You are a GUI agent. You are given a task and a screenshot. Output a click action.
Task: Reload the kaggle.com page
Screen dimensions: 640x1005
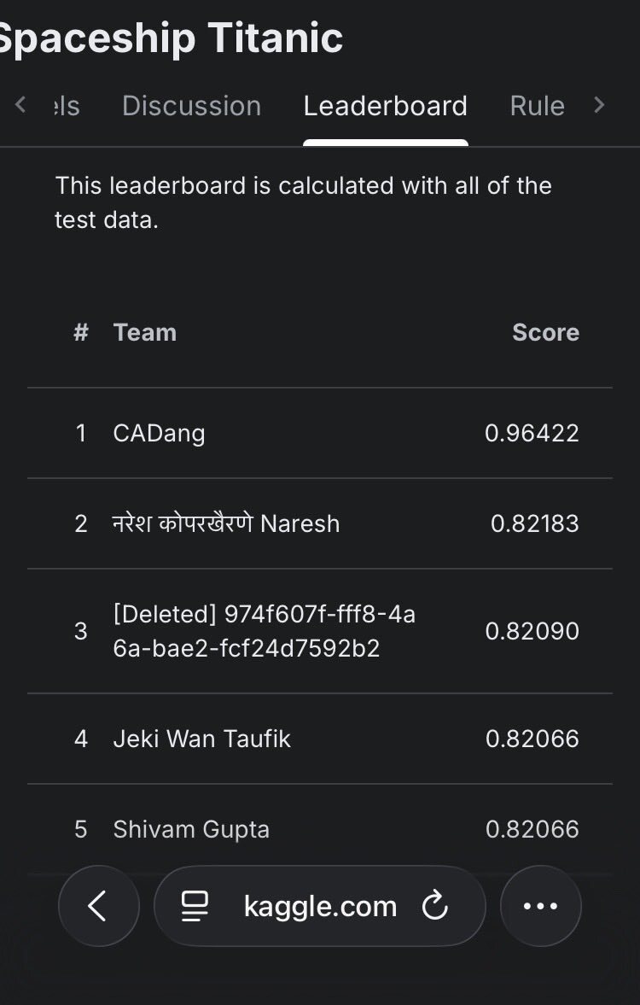[x=435, y=906]
